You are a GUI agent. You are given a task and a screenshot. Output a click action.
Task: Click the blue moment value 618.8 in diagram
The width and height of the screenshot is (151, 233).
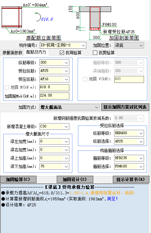pyautogui.click(x=47, y=19)
